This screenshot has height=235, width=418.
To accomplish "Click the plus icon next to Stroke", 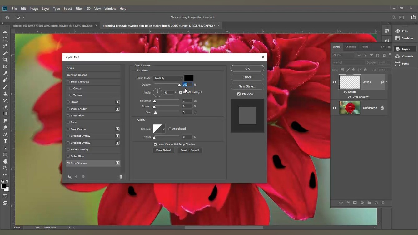I will click(117, 102).
